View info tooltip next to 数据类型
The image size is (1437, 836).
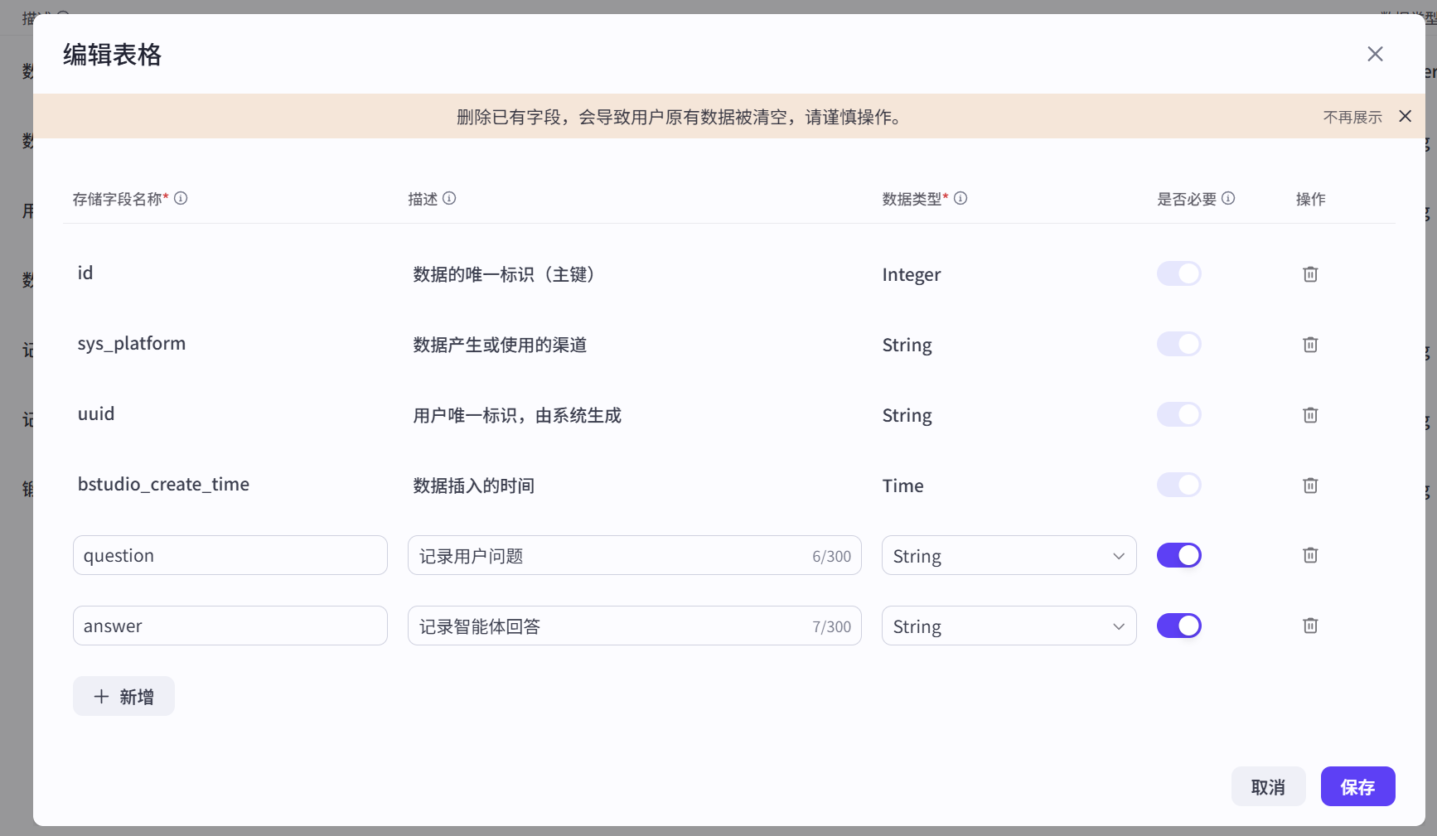960,198
